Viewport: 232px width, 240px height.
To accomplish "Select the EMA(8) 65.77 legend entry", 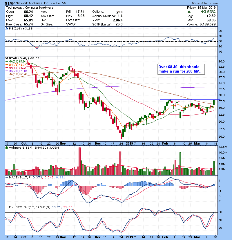I will [16, 64].
